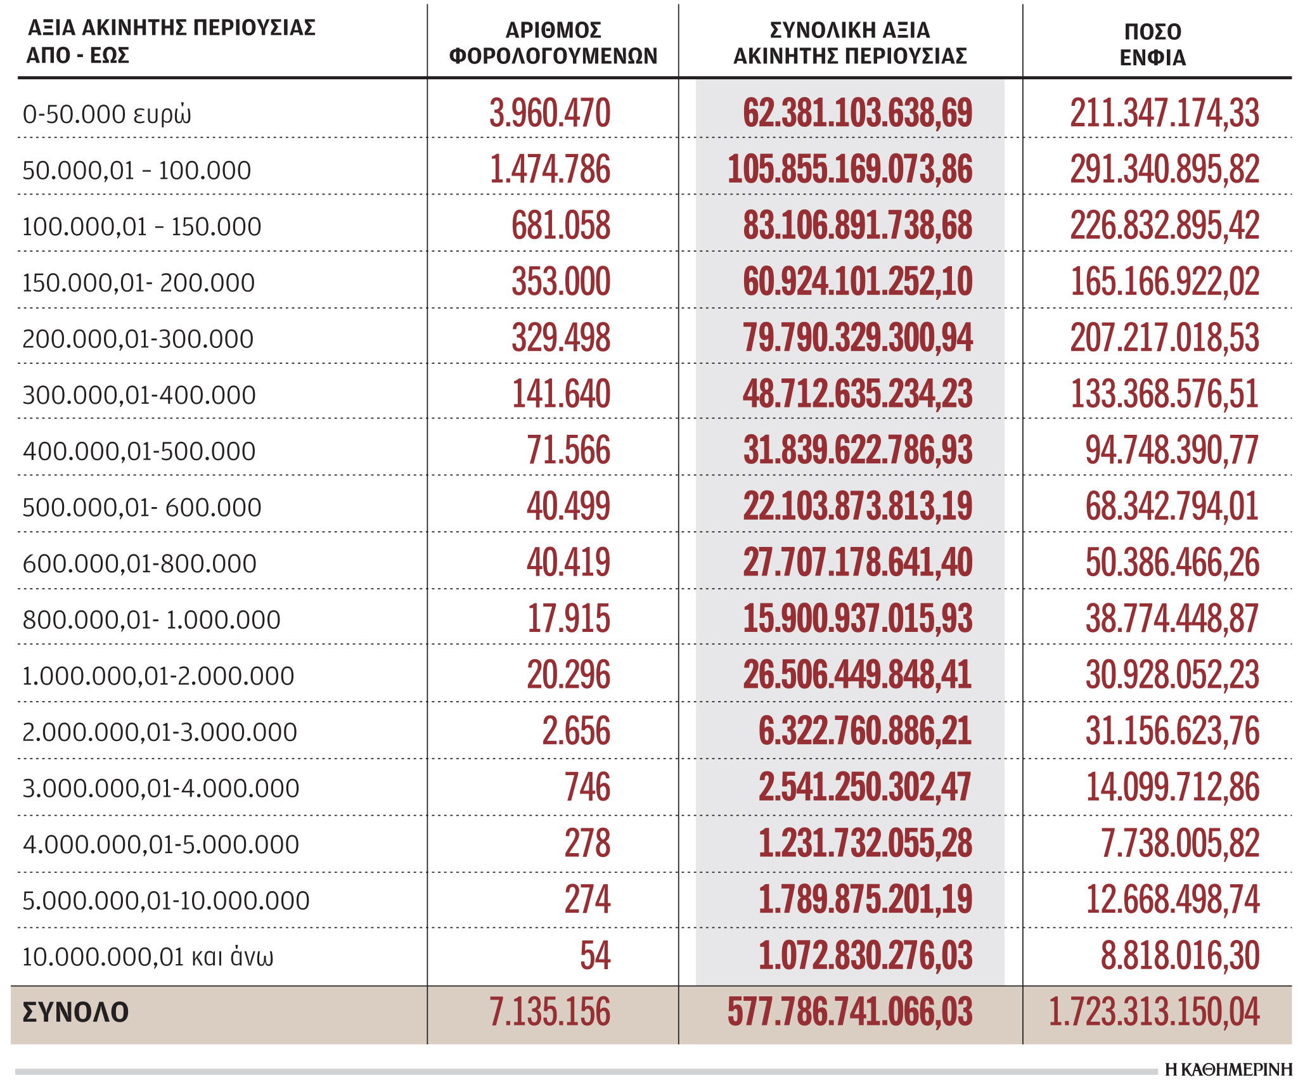Click the taxpayer count 329.498

click(x=561, y=338)
